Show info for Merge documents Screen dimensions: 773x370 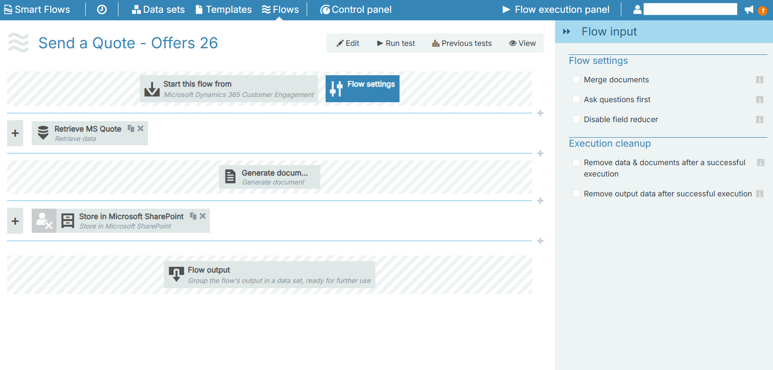click(760, 80)
